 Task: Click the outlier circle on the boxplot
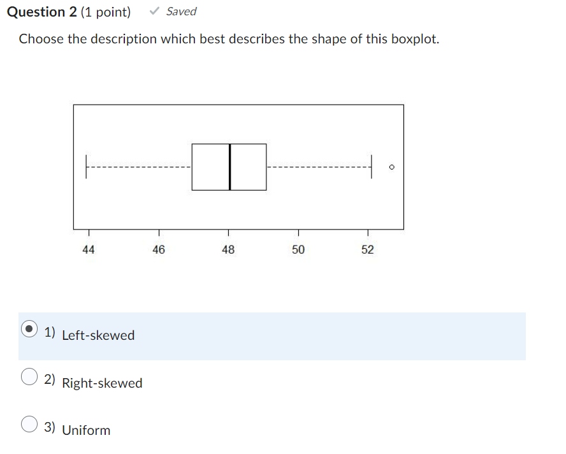391,167
